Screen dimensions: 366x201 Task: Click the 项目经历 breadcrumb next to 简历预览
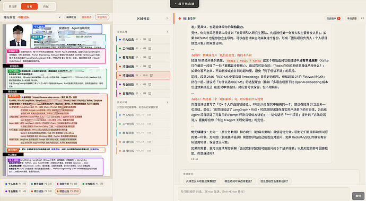[x=23, y=17]
